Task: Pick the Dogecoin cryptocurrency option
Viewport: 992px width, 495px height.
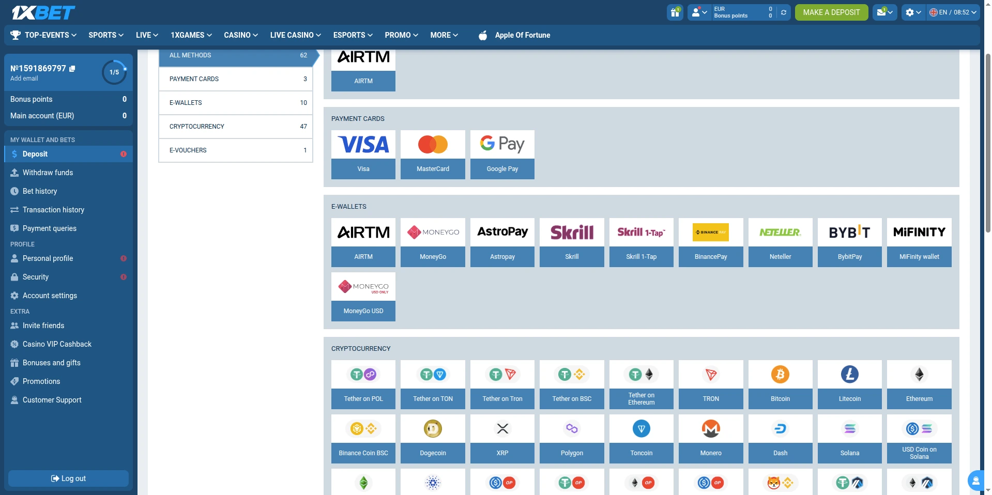Action: click(x=432, y=439)
